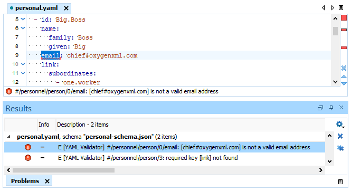This screenshot has width=351, height=191.
Task: Go to next editor tab arrow
Action: (333, 8)
